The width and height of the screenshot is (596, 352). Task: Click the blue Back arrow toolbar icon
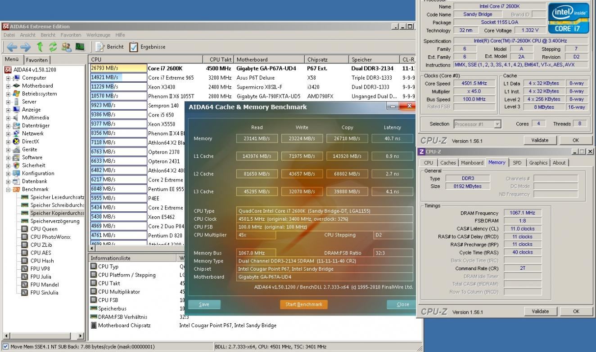pyautogui.click(x=12, y=47)
